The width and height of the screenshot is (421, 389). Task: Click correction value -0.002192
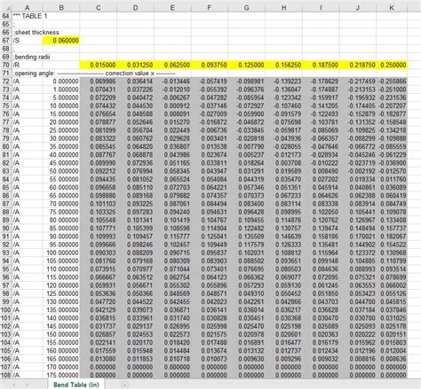click(x=358, y=171)
